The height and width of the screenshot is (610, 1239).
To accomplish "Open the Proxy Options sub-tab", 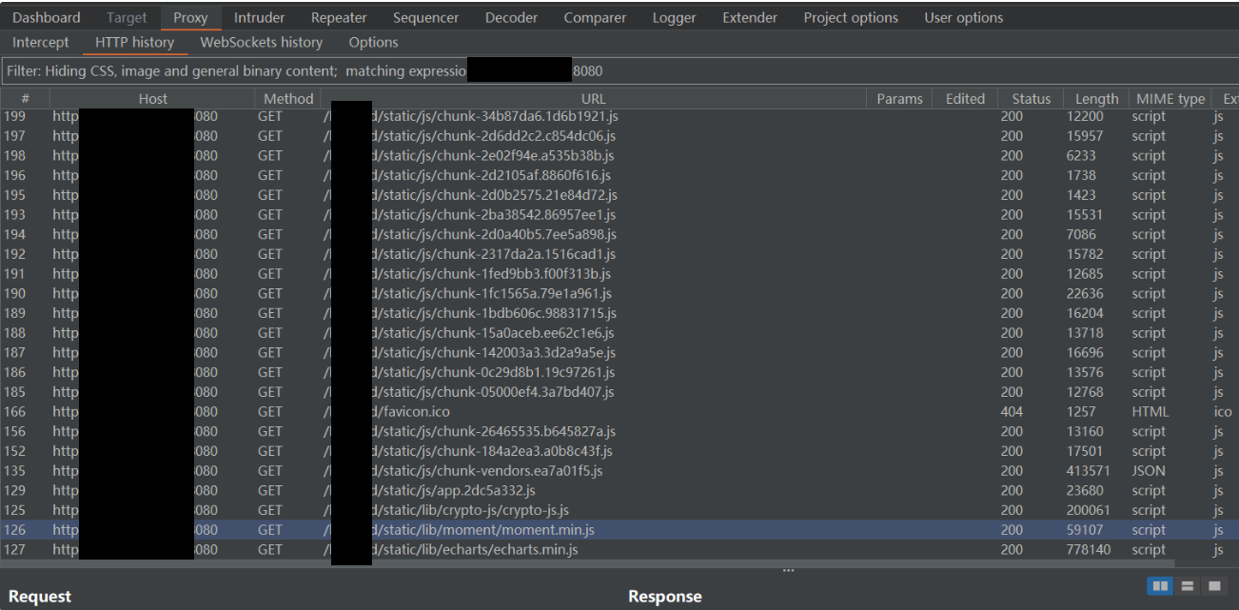I will [373, 43].
